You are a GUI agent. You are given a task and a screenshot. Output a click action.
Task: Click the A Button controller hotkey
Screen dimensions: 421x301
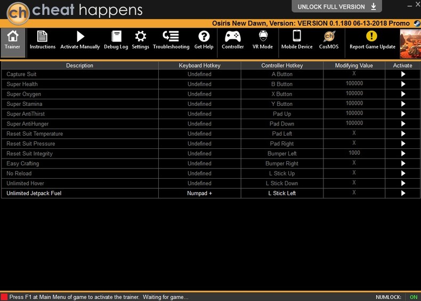pyautogui.click(x=282, y=74)
